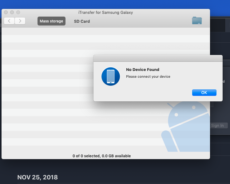
Task: Click the forward navigation arrow
Action: click(20, 21)
